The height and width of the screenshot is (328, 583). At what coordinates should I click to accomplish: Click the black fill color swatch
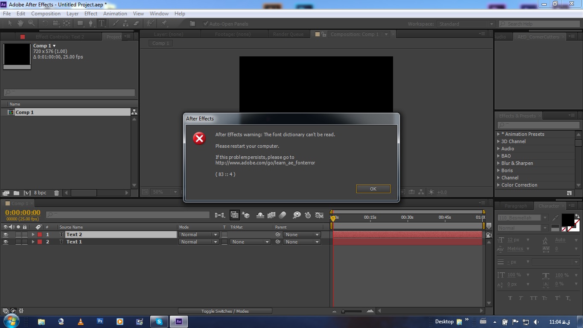568,220
